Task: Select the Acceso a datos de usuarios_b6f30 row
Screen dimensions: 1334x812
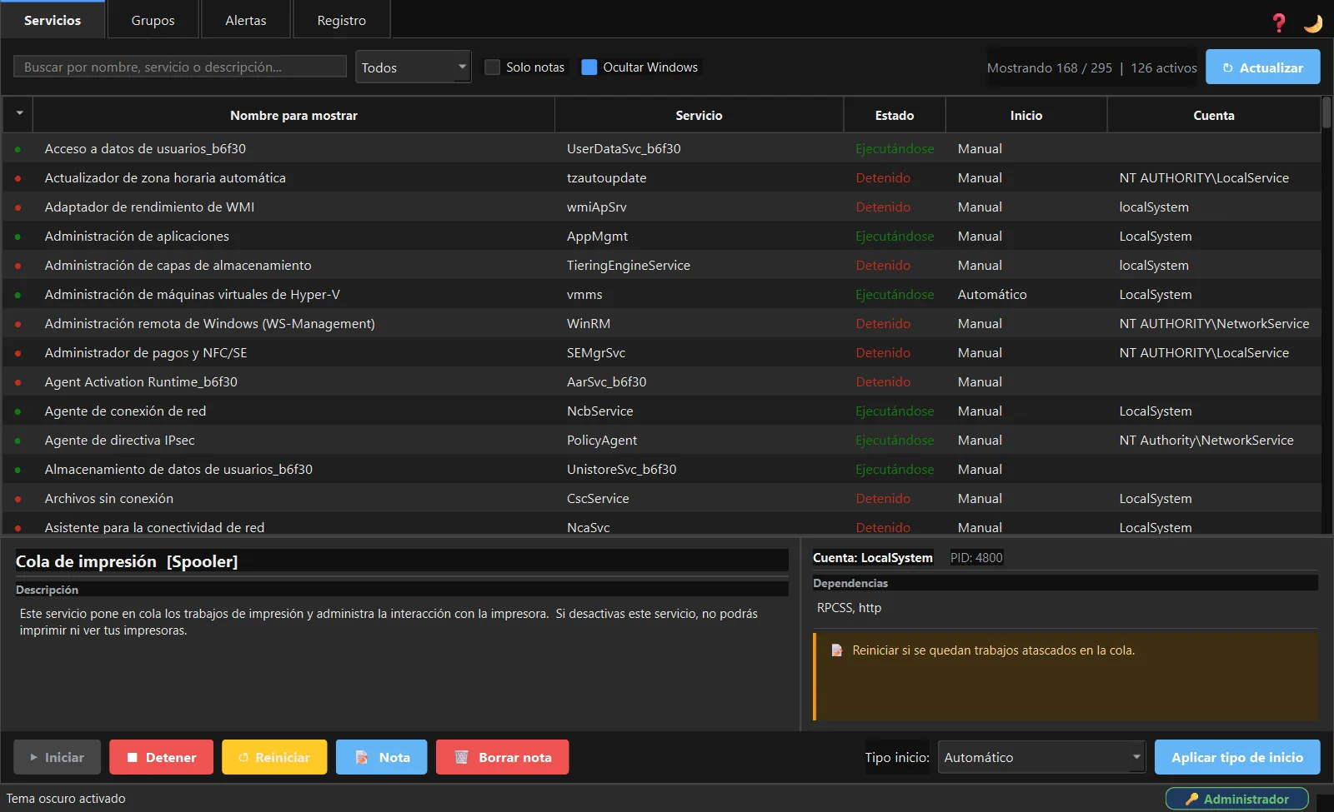Action: tap(662, 149)
